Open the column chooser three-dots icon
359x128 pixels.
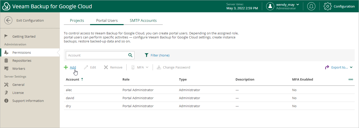pos(351,79)
